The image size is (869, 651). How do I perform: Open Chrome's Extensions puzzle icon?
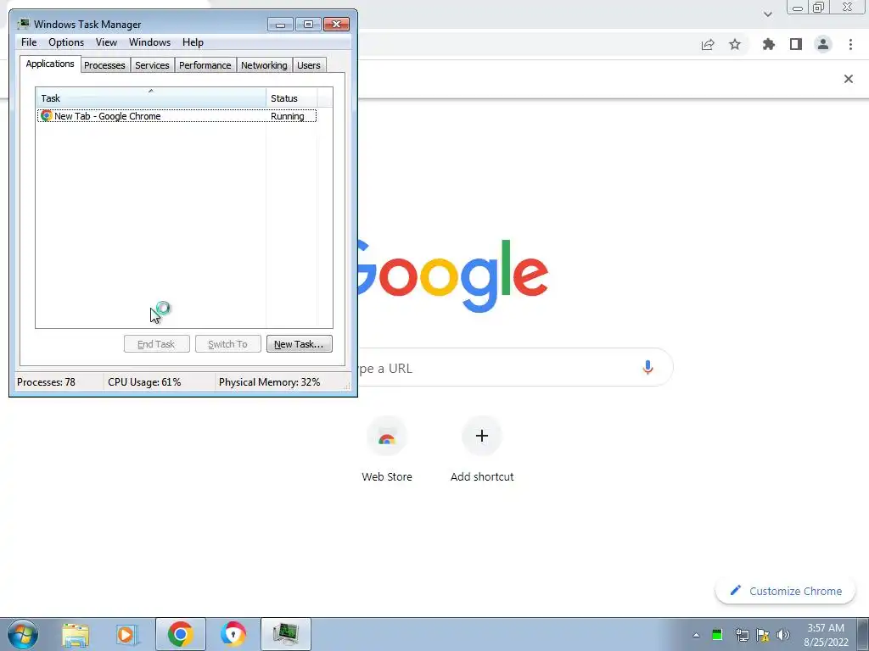pyautogui.click(x=769, y=44)
